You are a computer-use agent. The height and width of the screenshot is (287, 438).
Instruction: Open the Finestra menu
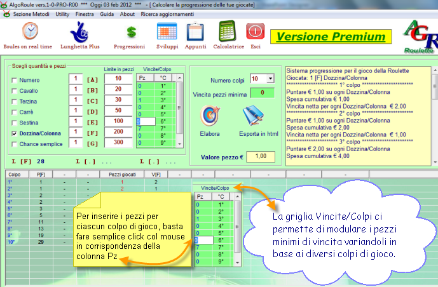pos(85,14)
